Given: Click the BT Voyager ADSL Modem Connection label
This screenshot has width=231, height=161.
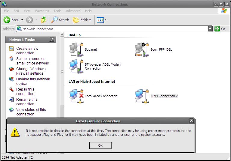Looking at the screenshot, I should [103, 66].
